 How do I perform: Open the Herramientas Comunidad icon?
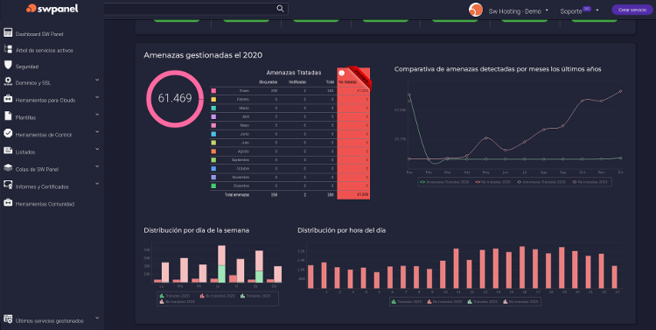pos(8,203)
